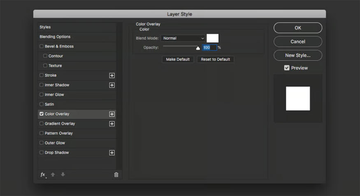This screenshot has height=196, width=360.
Task: Click the plus icon next to Color Overlay
Action: pyautogui.click(x=111, y=114)
